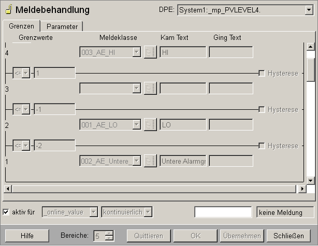Toggle Hysterese checkbox for limit 1
This screenshot has width=318, height=246.
262,73
